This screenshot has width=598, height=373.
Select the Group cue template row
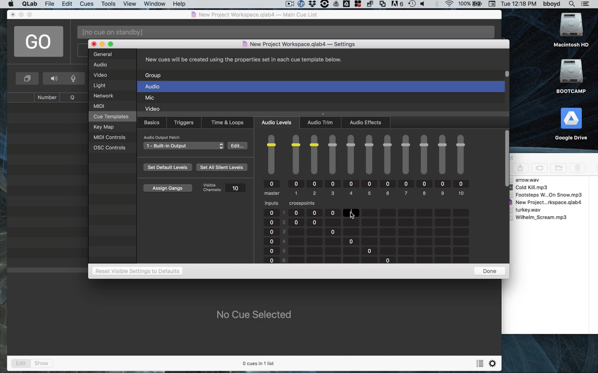coord(321,75)
